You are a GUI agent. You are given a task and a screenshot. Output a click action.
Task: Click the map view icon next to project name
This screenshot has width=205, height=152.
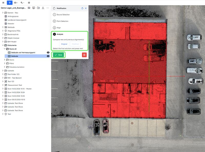pos(29,8)
